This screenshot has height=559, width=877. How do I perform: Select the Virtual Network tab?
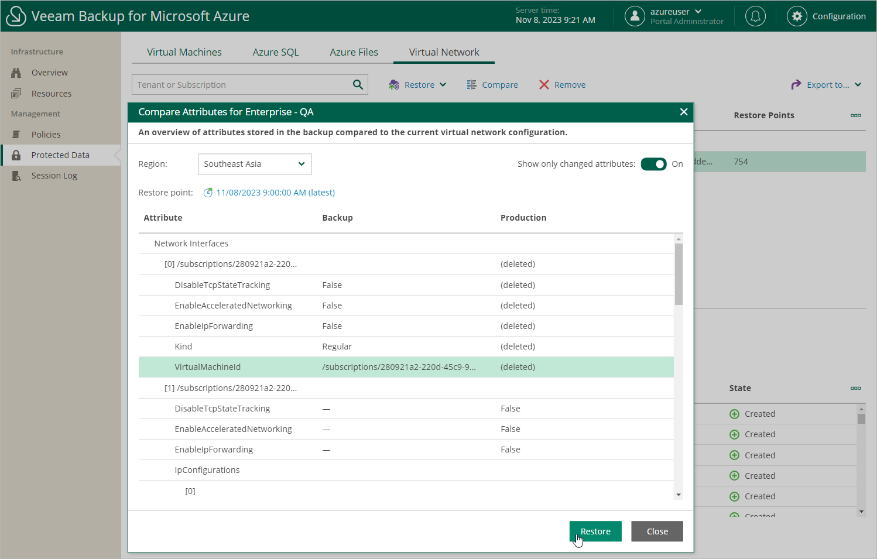[x=444, y=52]
